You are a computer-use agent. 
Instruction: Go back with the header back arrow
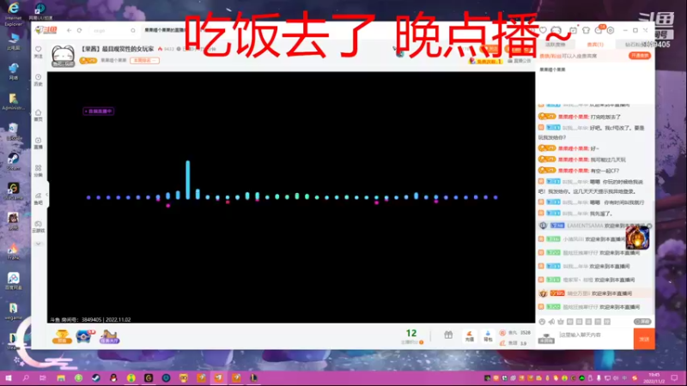point(69,30)
